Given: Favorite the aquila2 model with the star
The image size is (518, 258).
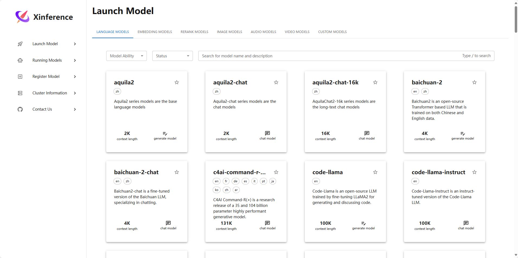Looking at the screenshot, I should point(177,82).
